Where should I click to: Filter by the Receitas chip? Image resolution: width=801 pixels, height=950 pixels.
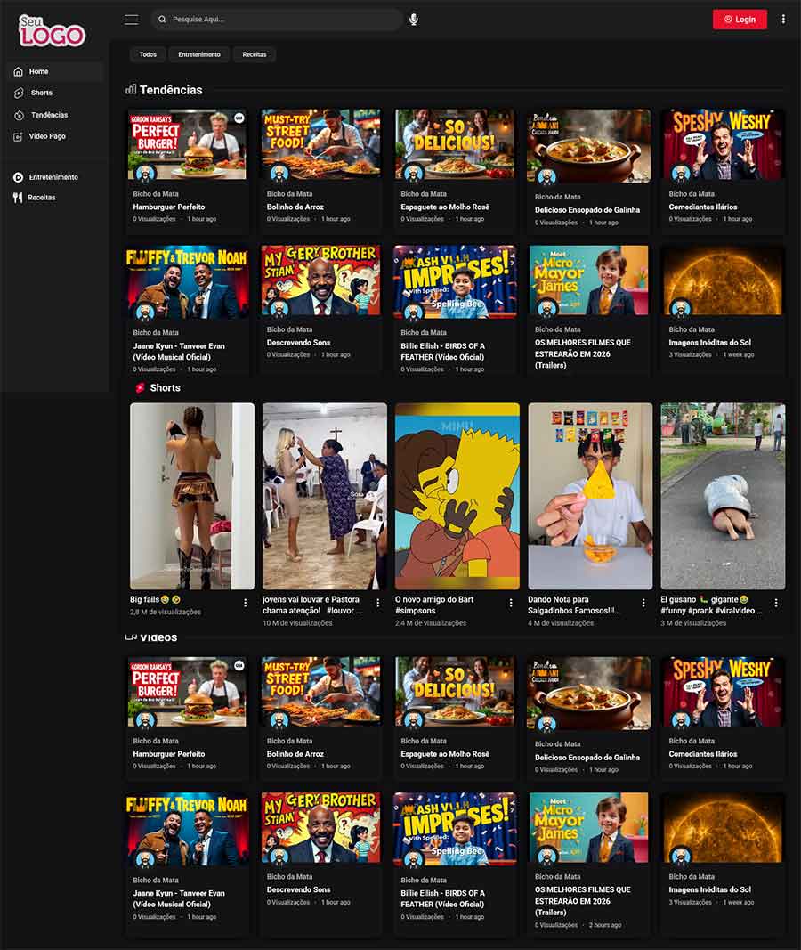click(x=255, y=54)
